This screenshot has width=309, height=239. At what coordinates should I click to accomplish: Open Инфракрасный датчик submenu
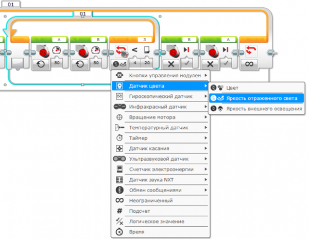click(160, 107)
